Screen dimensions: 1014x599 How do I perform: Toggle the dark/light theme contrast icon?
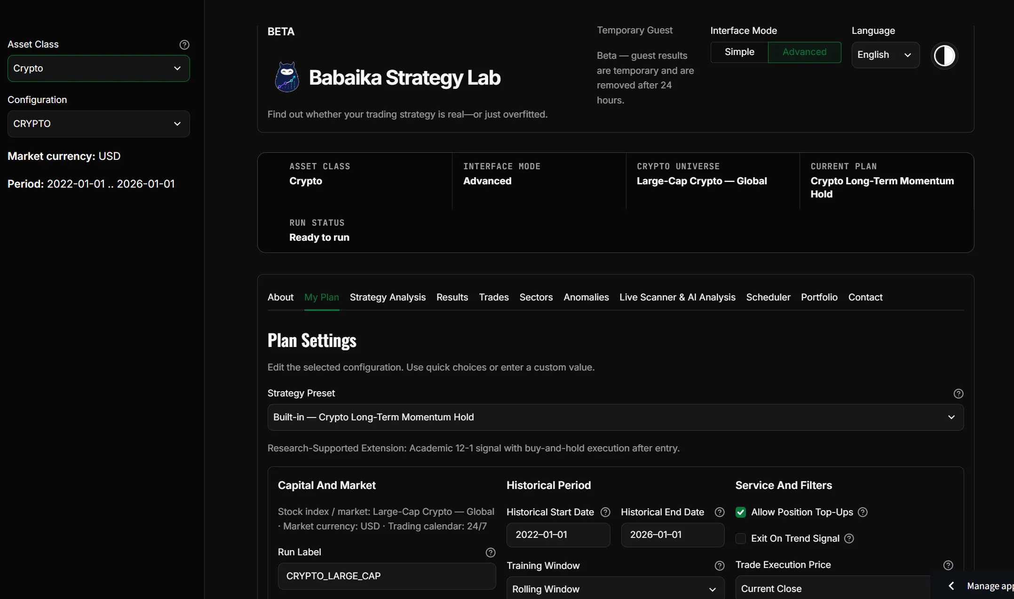[944, 56]
